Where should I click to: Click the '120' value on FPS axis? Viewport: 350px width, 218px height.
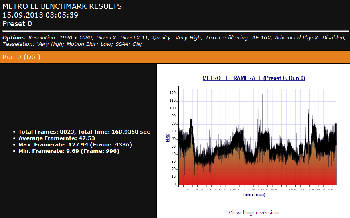172,93
